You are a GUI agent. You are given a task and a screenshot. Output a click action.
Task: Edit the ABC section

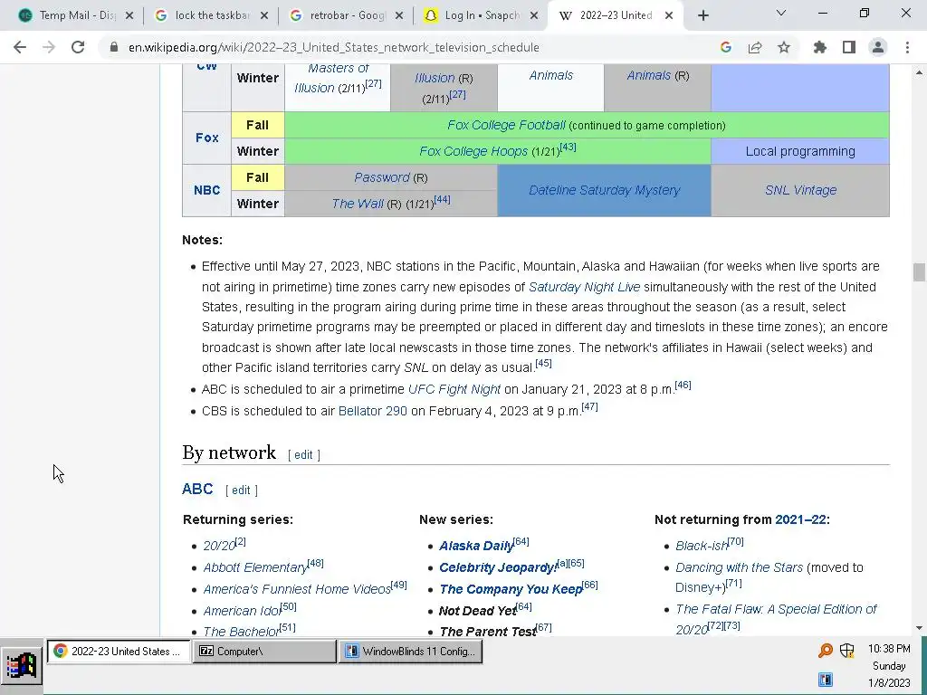pyautogui.click(x=241, y=490)
